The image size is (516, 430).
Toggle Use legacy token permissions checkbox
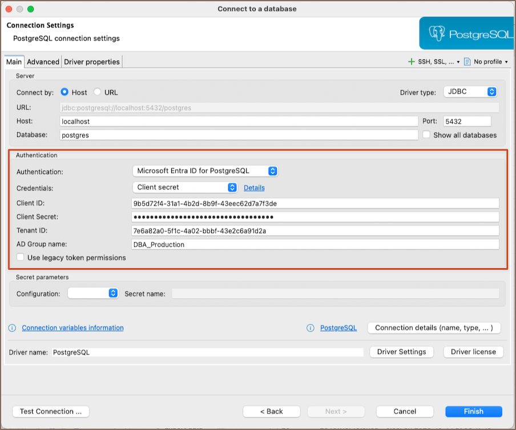tap(21, 258)
